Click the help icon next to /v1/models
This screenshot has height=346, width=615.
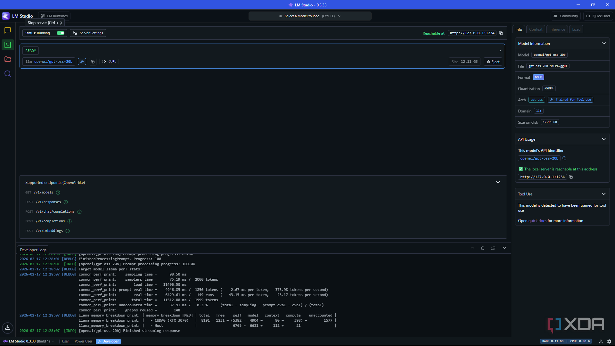(58, 193)
